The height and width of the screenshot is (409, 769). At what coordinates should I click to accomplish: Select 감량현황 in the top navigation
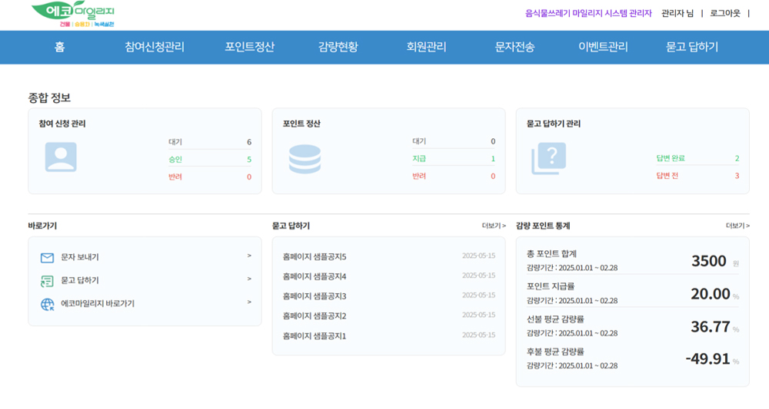pos(338,47)
